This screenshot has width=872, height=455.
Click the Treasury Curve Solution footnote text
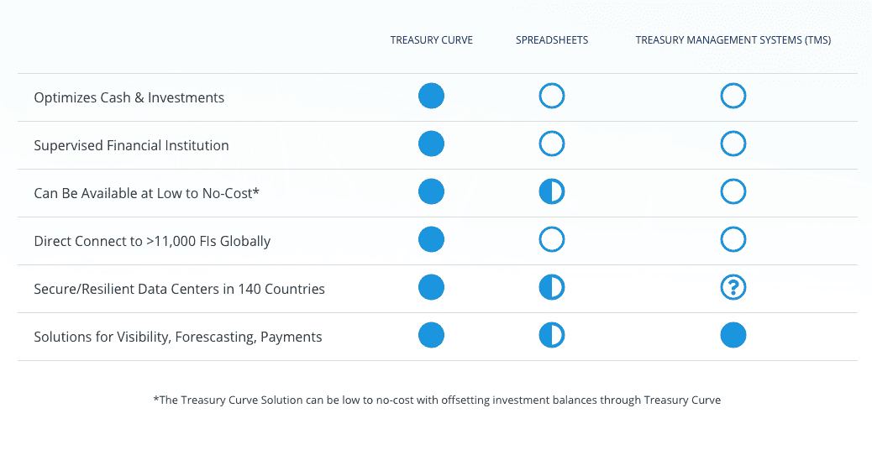tap(437, 400)
